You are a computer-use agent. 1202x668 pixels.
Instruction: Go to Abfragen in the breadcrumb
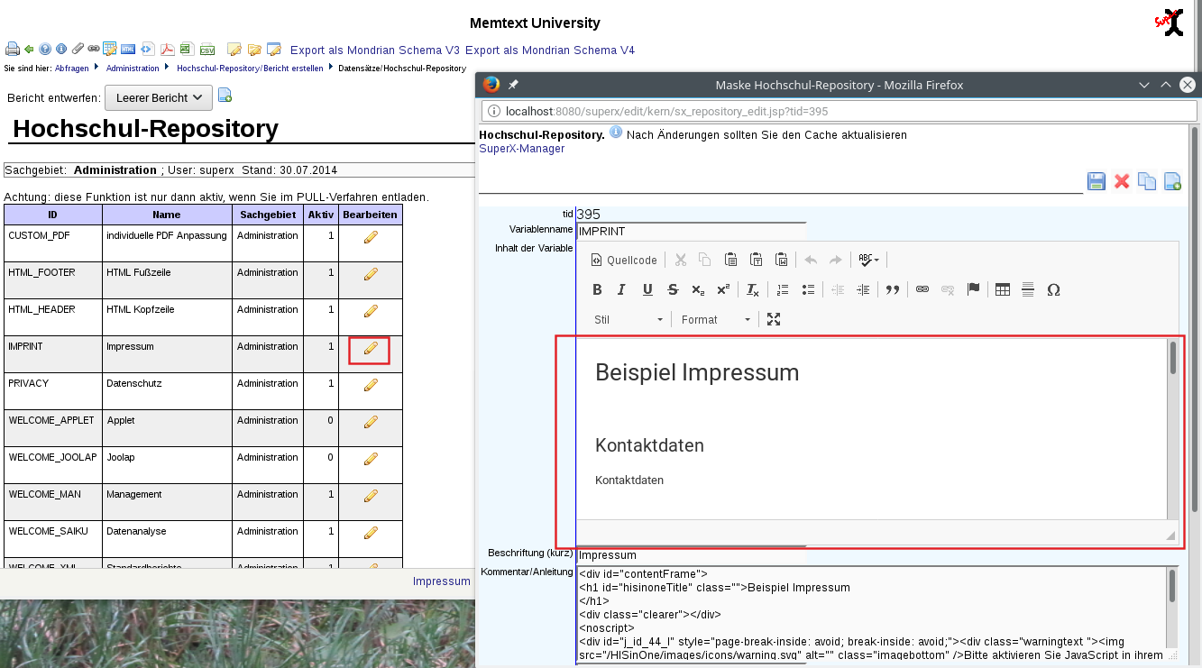71,69
